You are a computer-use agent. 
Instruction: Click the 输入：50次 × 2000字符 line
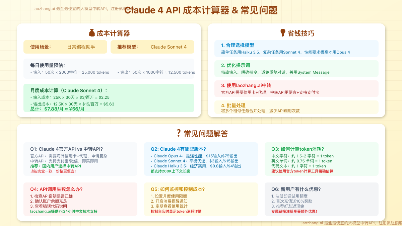pos(70,72)
